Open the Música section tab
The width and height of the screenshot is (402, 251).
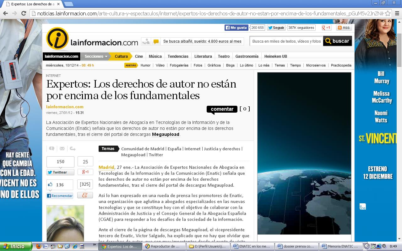pyautogui.click(x=155, y=56)
